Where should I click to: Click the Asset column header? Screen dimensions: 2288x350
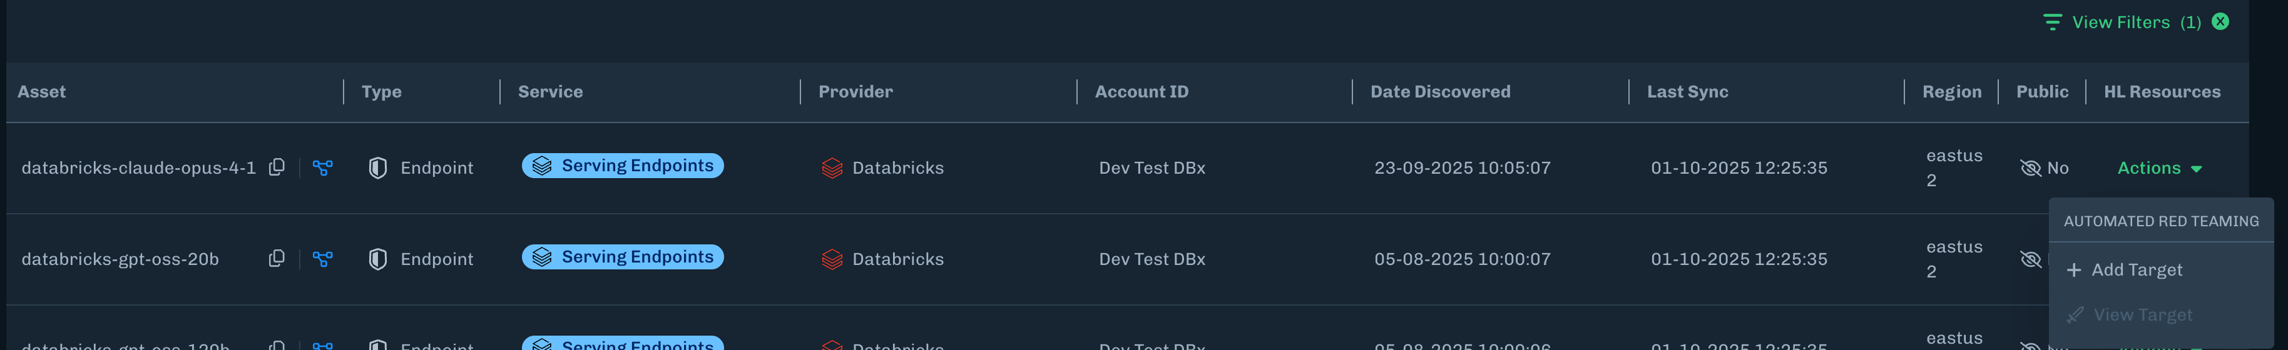click(42, 92)
